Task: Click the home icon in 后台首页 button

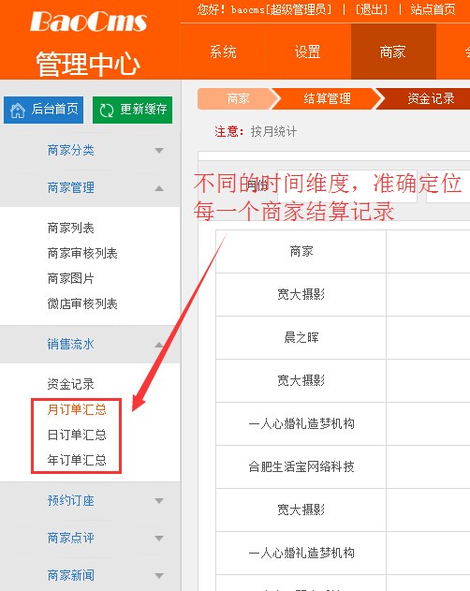Action: point(18,111)
